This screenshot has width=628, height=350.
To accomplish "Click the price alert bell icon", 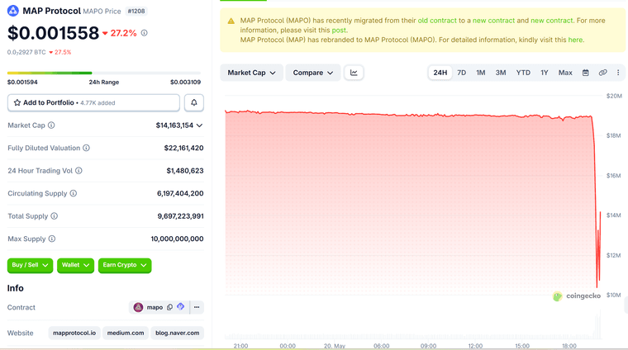I will point(194,103).
